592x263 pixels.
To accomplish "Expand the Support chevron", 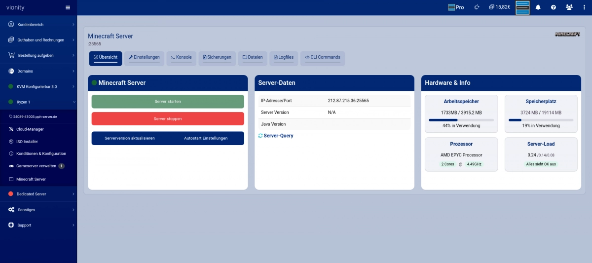I will (x=73, y=225).
